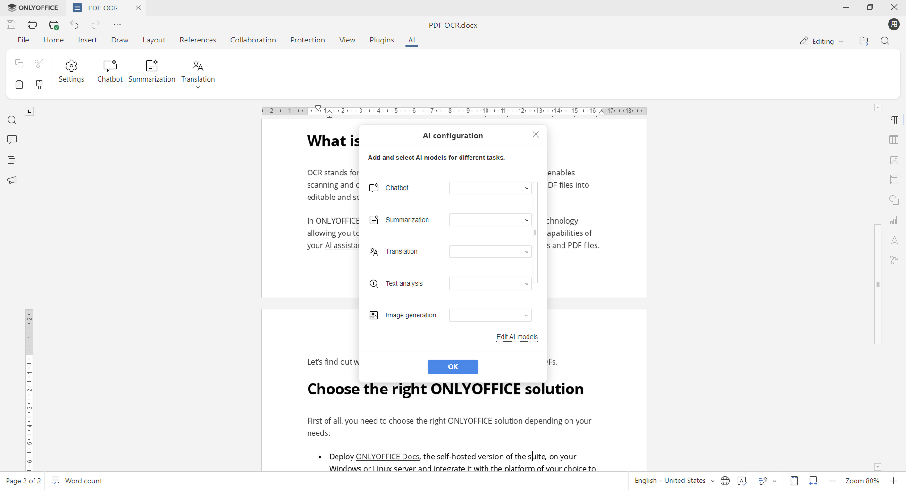The height and width of the screenshot is (490, 906).
Task: Switch to the Home tab
Action: [x=54, y=41]
